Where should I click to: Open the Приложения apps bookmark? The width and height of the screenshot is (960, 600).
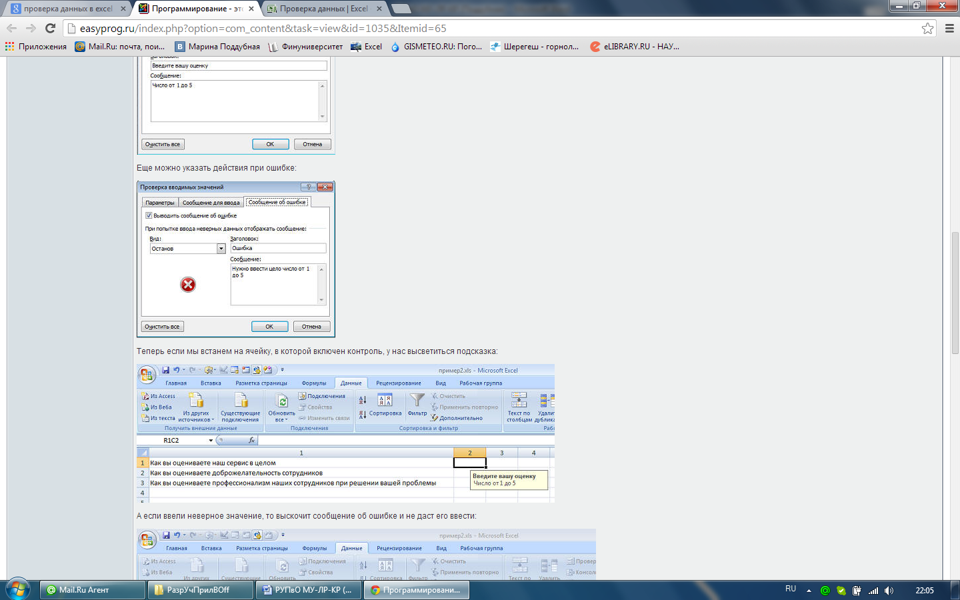[36, 47]
